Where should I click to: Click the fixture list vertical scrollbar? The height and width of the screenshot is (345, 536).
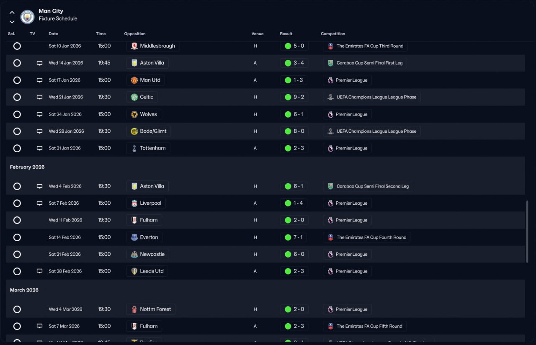[x=527, y=232]
